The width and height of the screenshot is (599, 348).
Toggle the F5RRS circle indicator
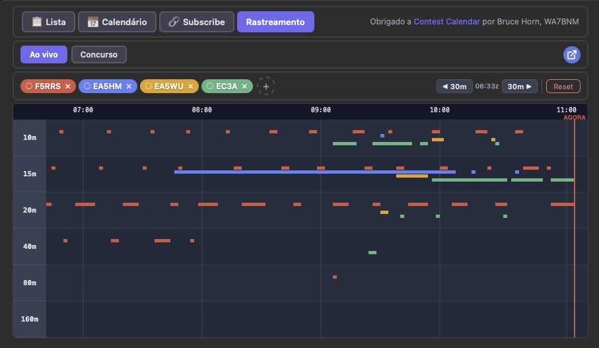[x=29, y=87]
